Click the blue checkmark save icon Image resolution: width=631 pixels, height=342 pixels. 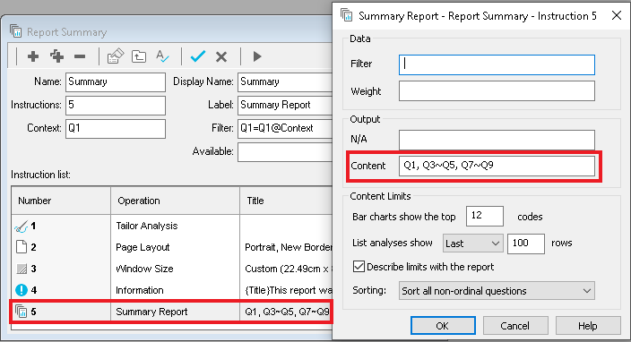pyautogui.click(x=197, y=56)
